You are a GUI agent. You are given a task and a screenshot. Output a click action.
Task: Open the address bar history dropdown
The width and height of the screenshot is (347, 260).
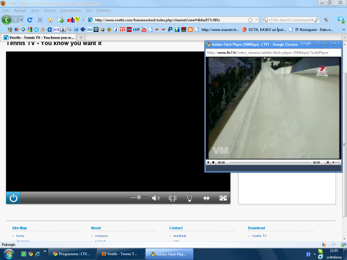tap(256, 20)
